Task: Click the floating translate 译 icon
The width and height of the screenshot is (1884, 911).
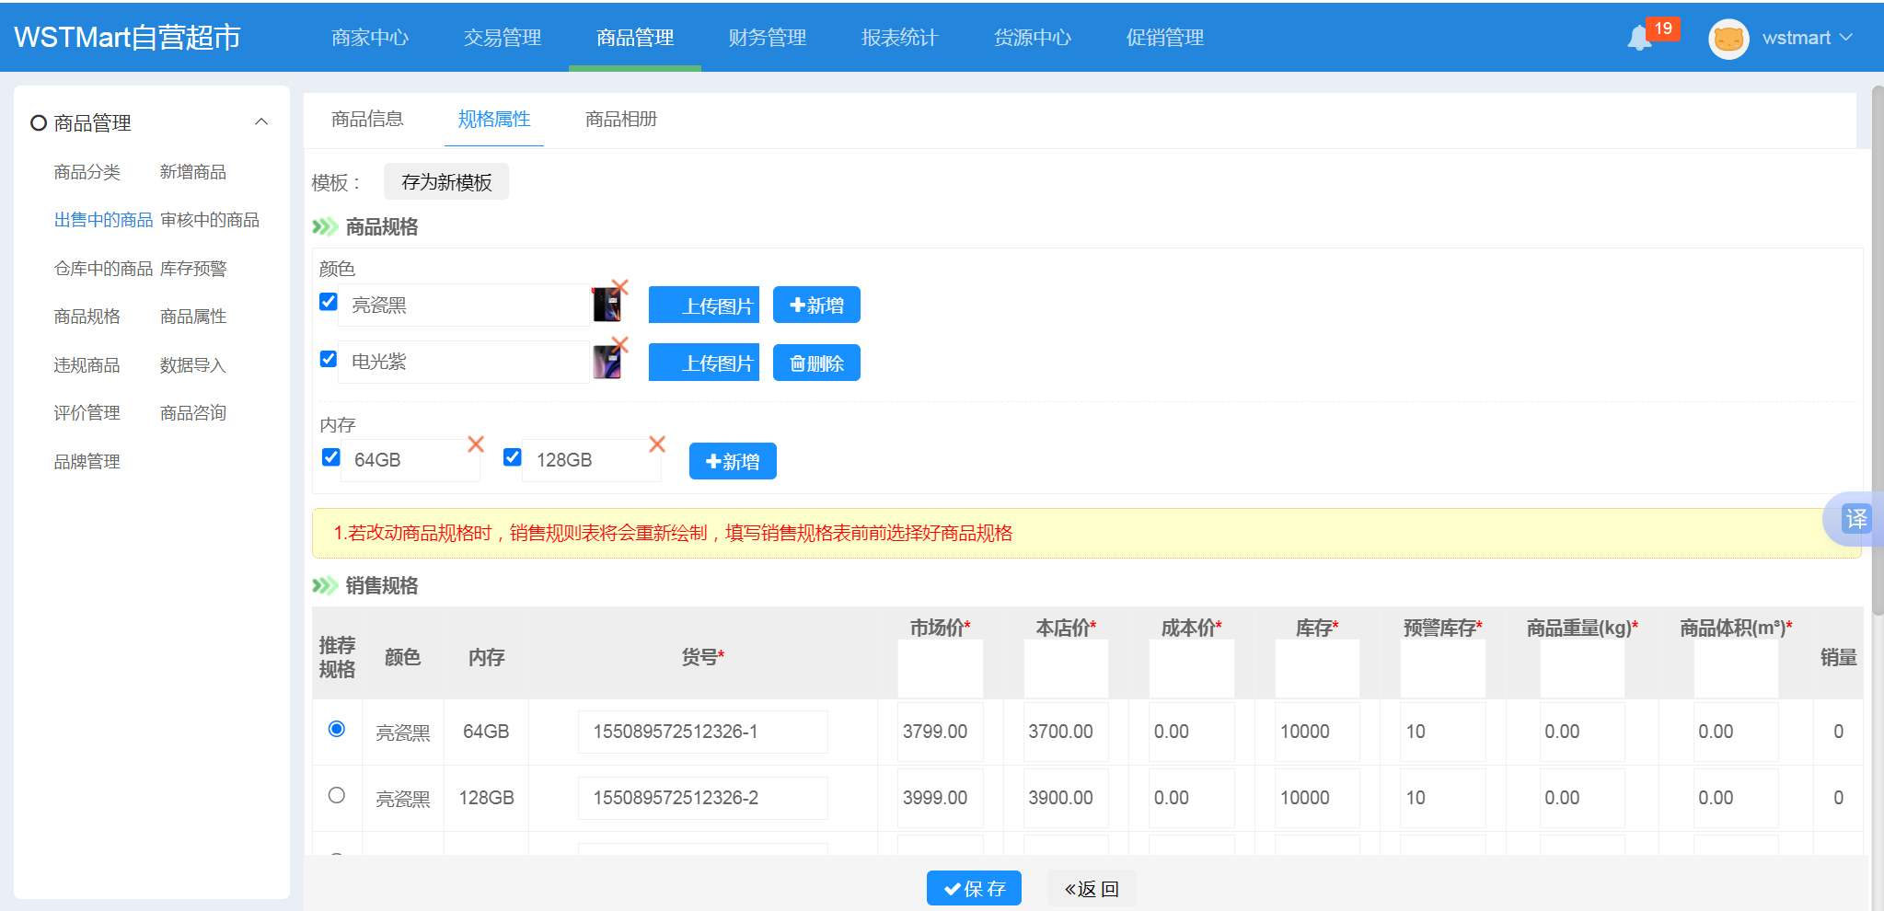Action: [1855, 519]
